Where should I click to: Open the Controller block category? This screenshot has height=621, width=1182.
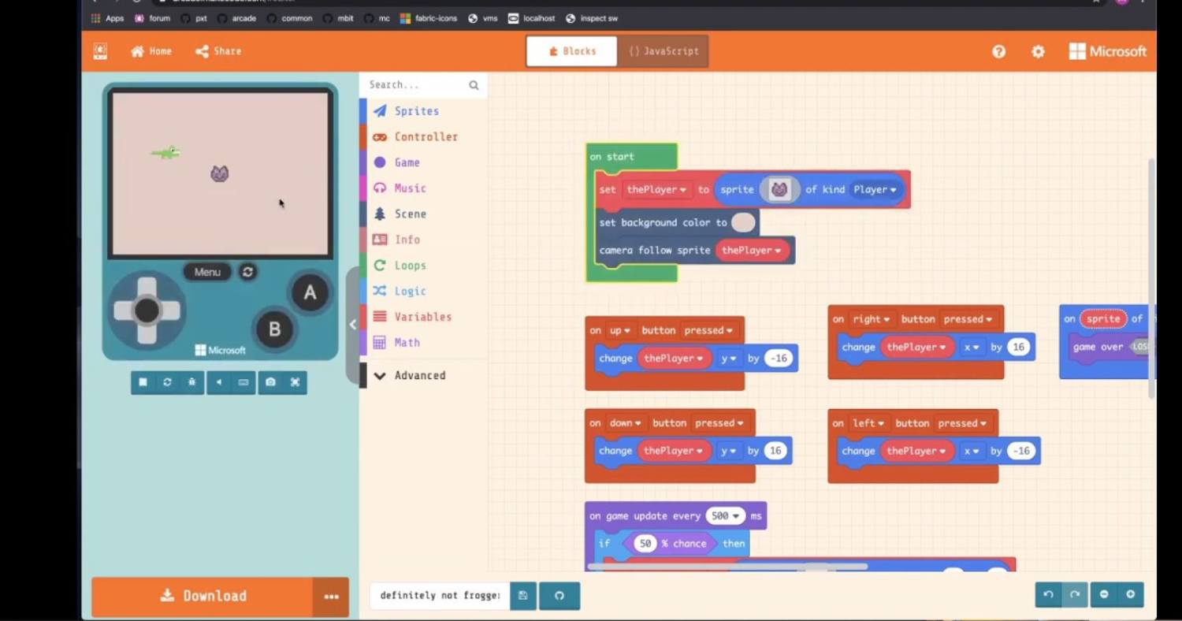pyautogui.click(x=424, y=136)
